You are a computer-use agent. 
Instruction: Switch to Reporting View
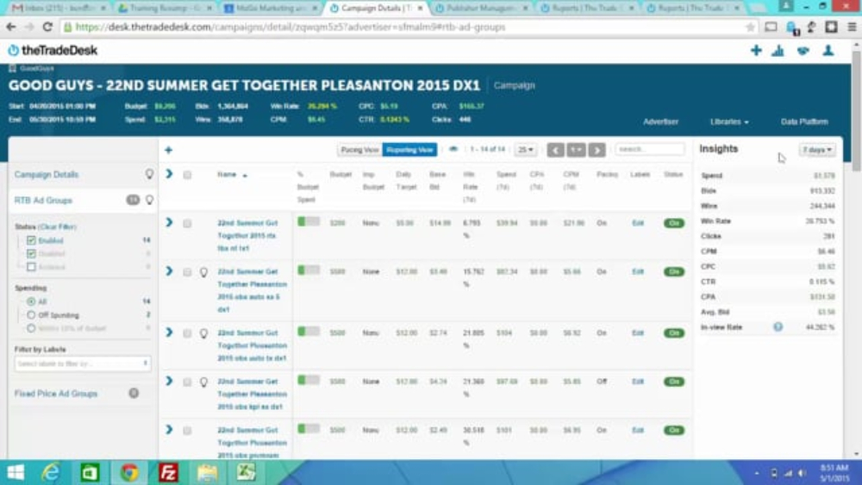(410, 149)
